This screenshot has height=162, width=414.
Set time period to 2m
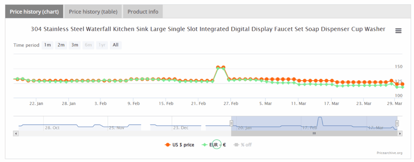coord(61,45)
